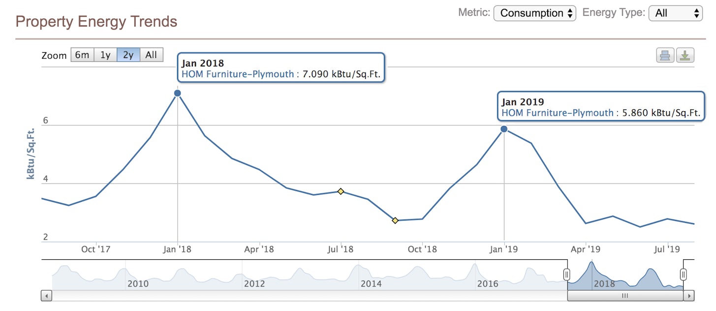Click the second yellow diamond data marker
Screen dimensions: 716x311
click(x=395, y=220)
